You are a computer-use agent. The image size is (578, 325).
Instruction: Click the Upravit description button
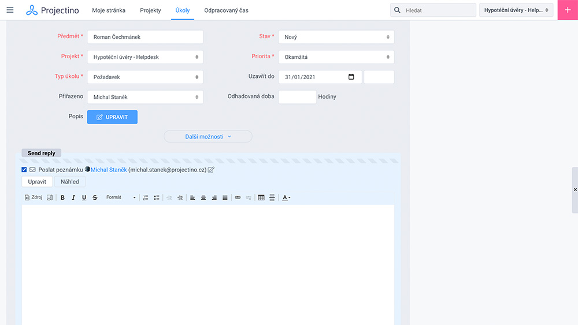click(112, 117)
